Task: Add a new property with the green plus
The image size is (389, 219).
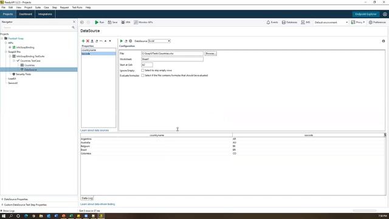Action: (x=83, y=41)
